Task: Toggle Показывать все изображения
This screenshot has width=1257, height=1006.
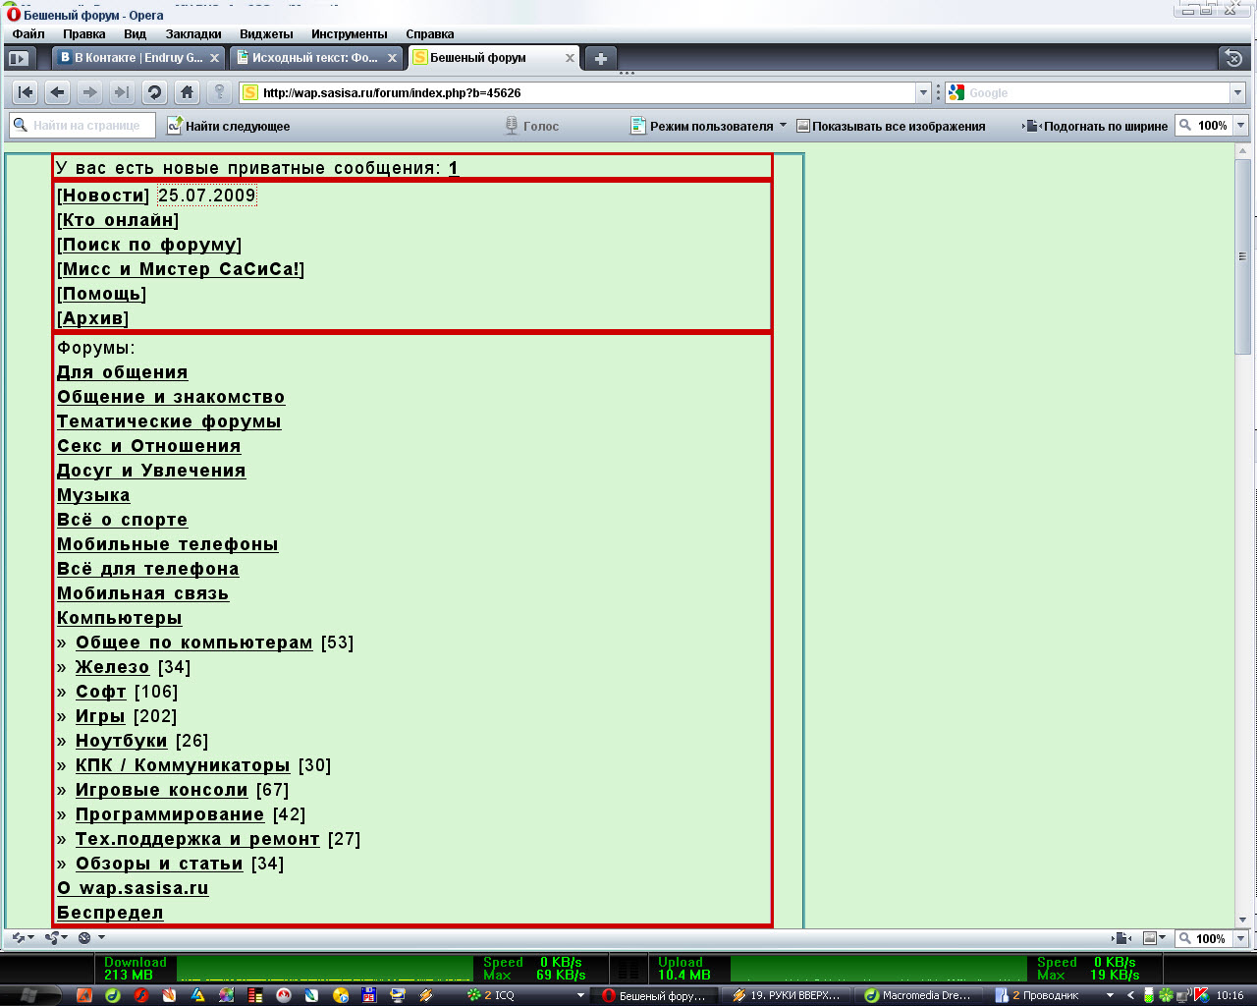Action: pos(890,126)
